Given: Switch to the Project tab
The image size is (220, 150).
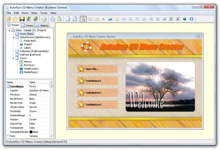Looking at the screenshot, I should (x=13, y=25).
